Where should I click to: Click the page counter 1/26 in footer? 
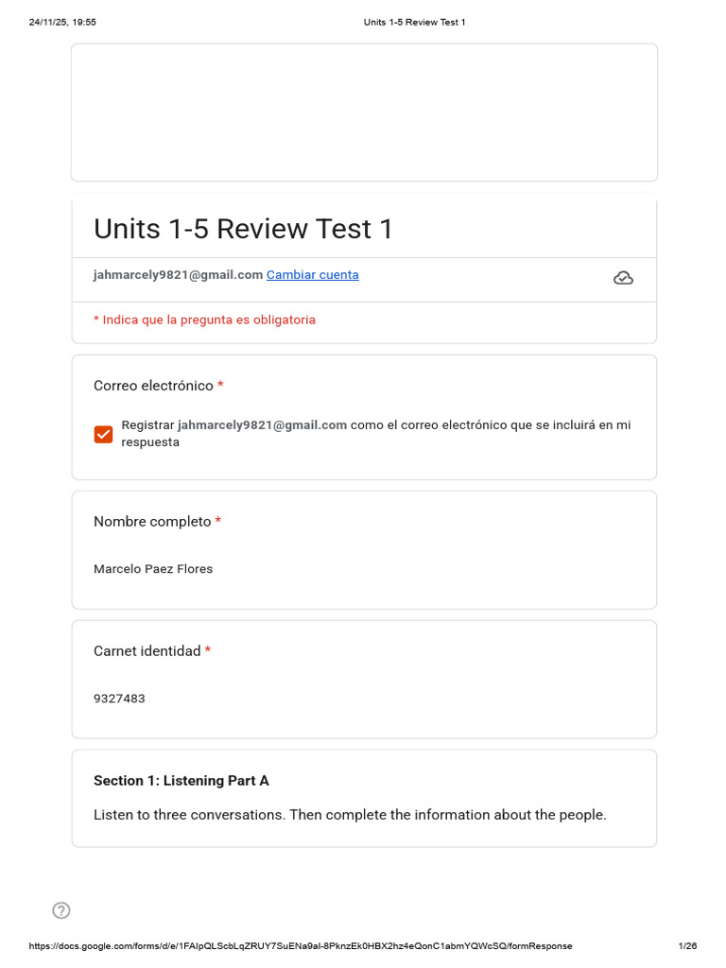(x=687, y=945)
